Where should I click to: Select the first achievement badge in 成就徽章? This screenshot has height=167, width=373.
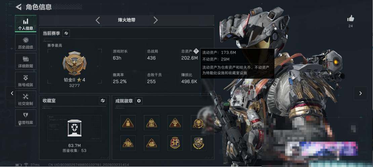pyautogui.click(x=128, y=123)
